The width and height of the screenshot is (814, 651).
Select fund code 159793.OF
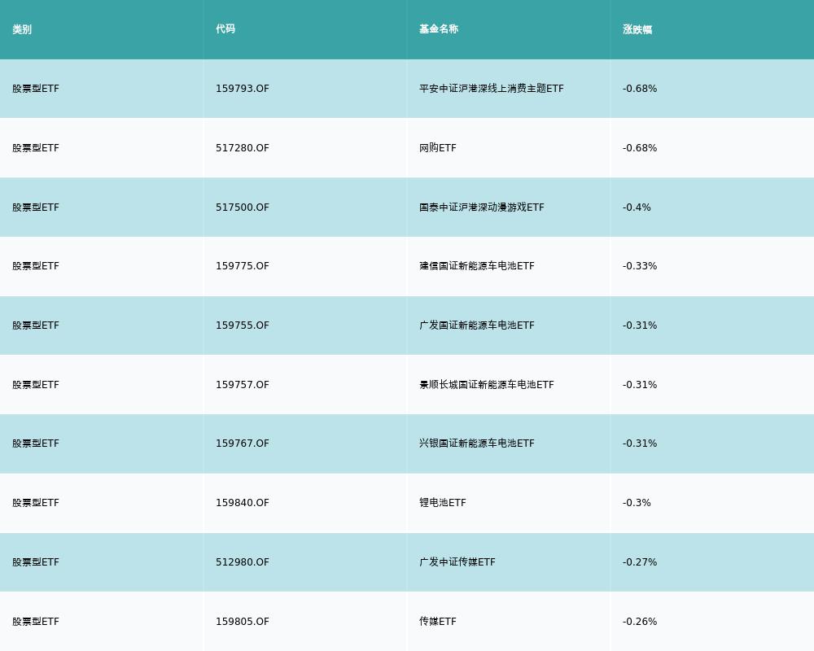pyautogui.click(x=243, y=89)
